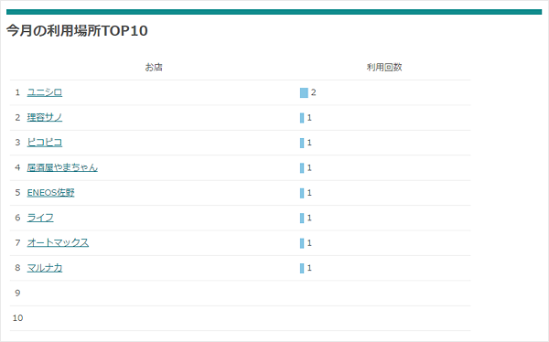Click the usage bar for ライフ
This screenshot has width=549, height=342.
[x=302, y=218]
